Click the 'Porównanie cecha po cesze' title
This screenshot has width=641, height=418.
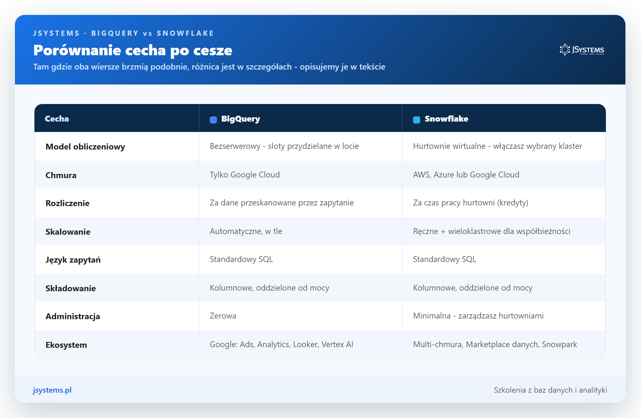tap(133, 50)
